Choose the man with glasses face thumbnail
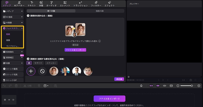 [77, 71]
